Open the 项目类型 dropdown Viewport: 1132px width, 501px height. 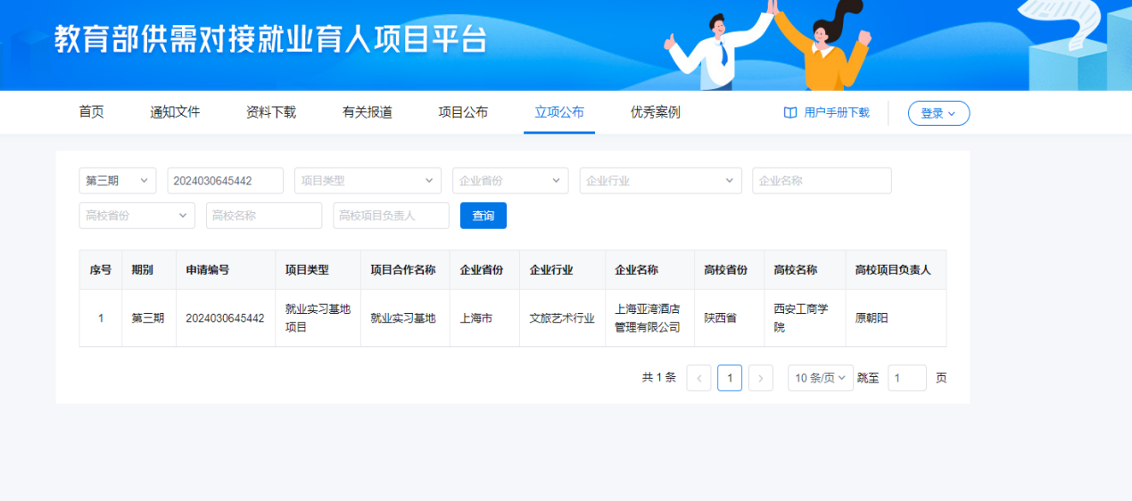[x=368, y=181]
